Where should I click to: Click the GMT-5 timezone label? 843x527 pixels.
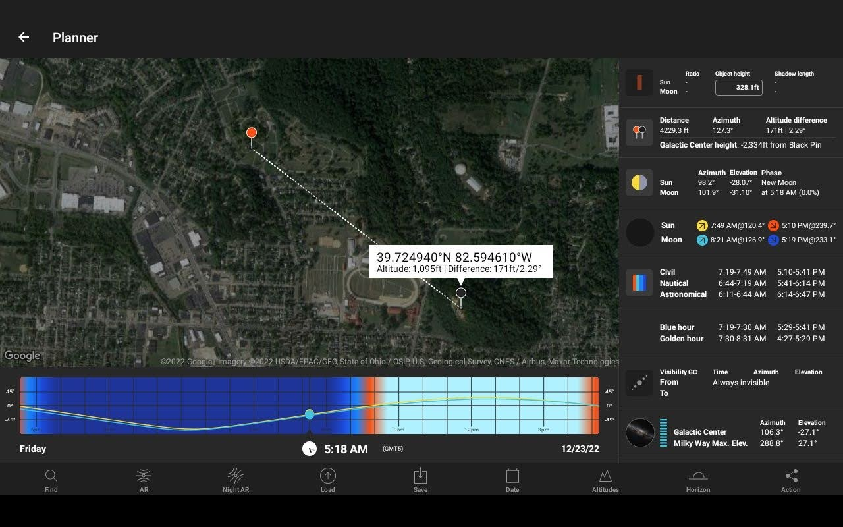click(393, 449)
